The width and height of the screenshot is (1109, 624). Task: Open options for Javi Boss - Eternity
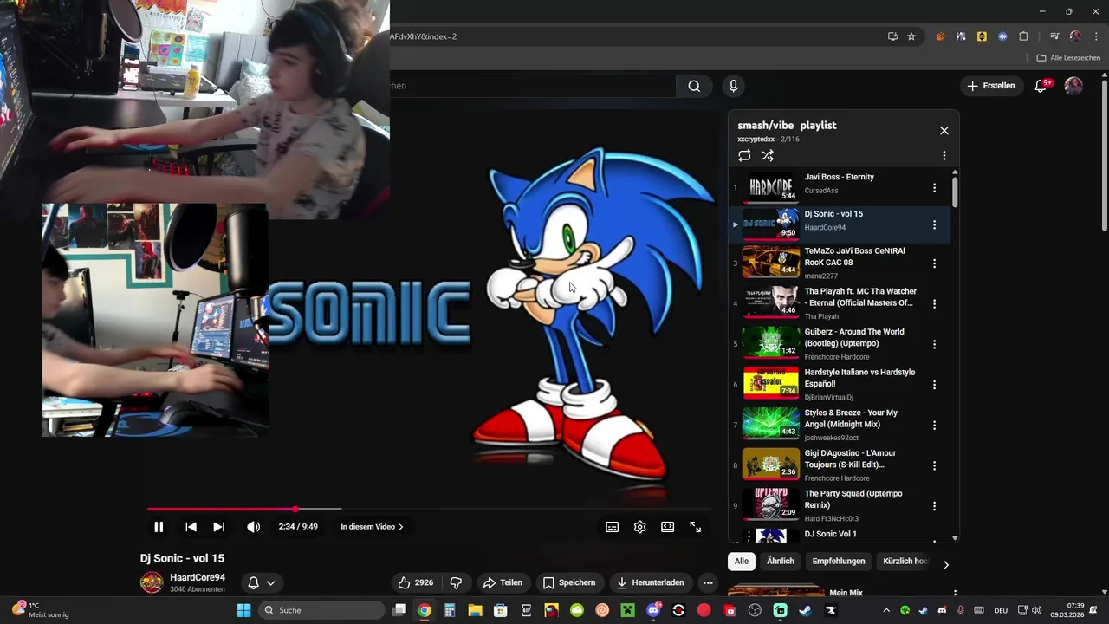pyautogui.click(x=934, y=188)
